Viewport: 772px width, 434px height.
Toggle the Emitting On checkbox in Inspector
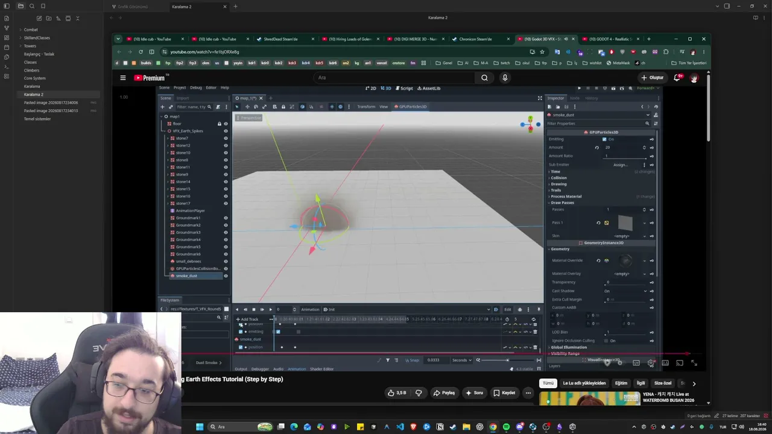click(604, 139)
